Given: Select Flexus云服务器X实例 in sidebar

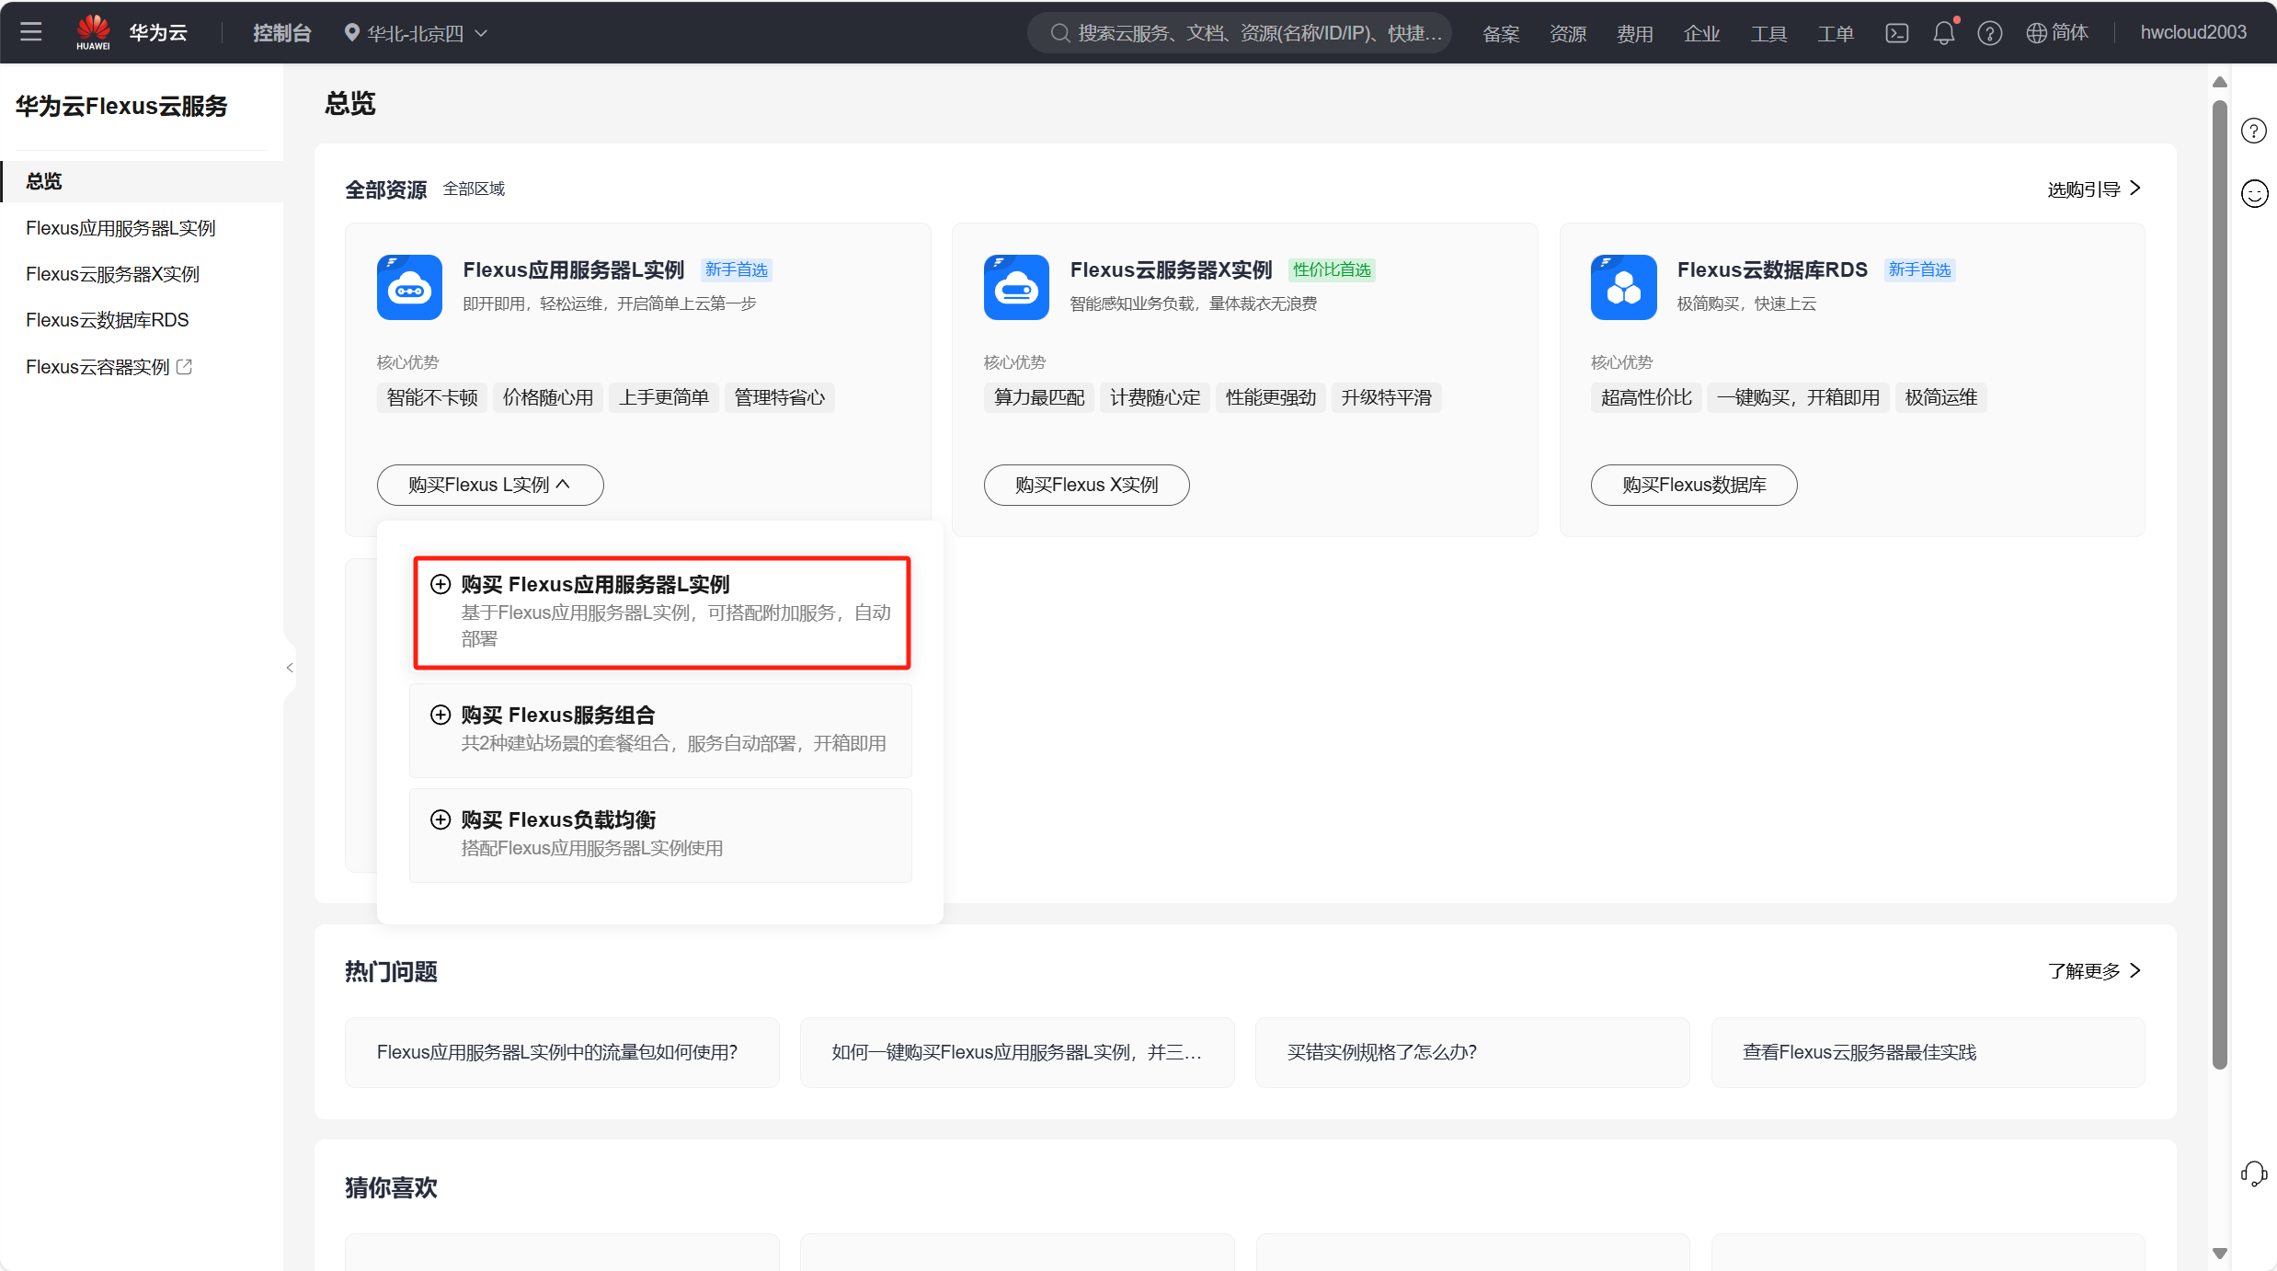Looking at the screenshot, I should click(112, 274).
